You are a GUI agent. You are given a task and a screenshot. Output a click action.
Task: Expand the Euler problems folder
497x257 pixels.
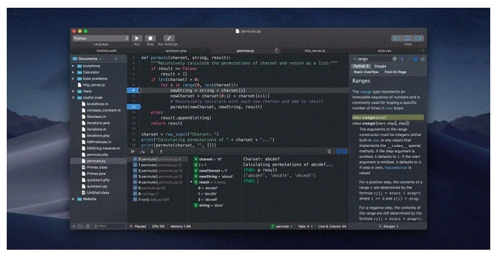(73, 78)
